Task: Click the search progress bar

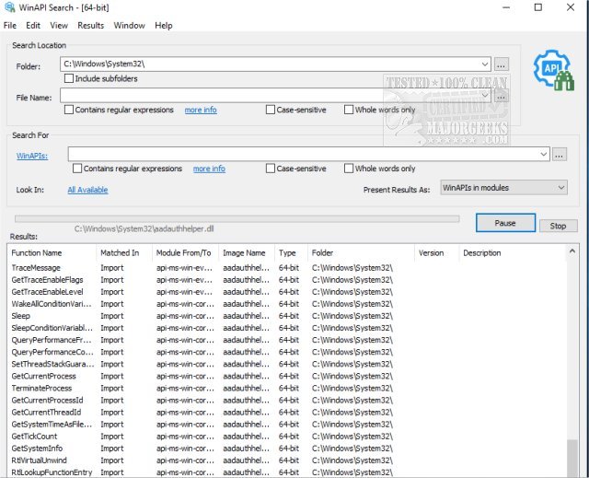Action: tap(237, 218)
